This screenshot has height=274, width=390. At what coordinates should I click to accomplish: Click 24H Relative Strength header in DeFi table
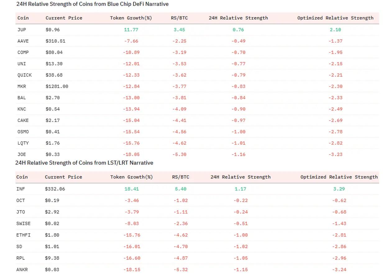238,18
